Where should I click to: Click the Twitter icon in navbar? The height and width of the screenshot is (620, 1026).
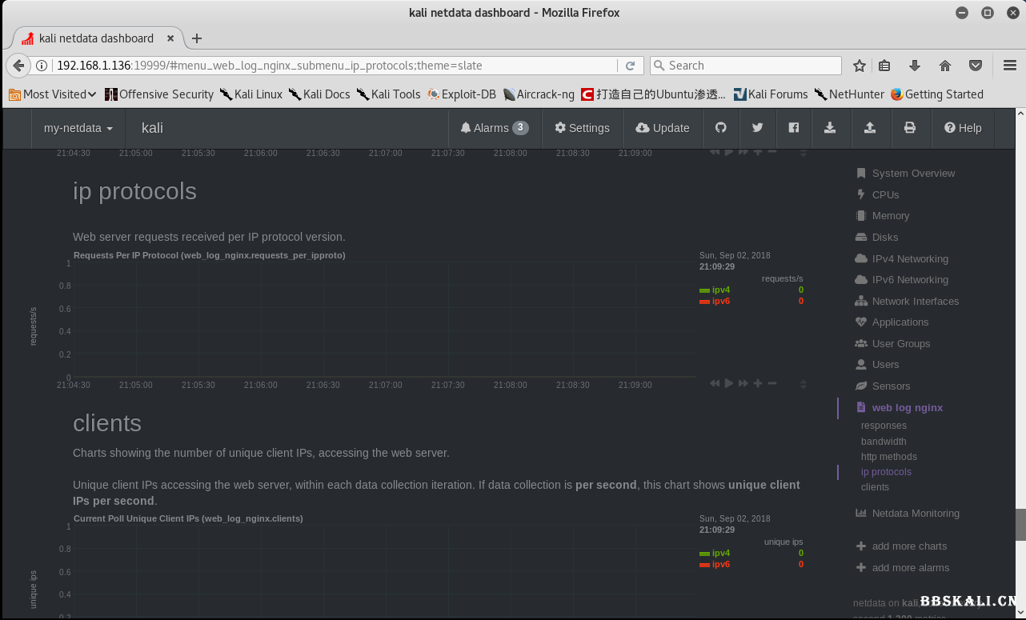[757, 128]
